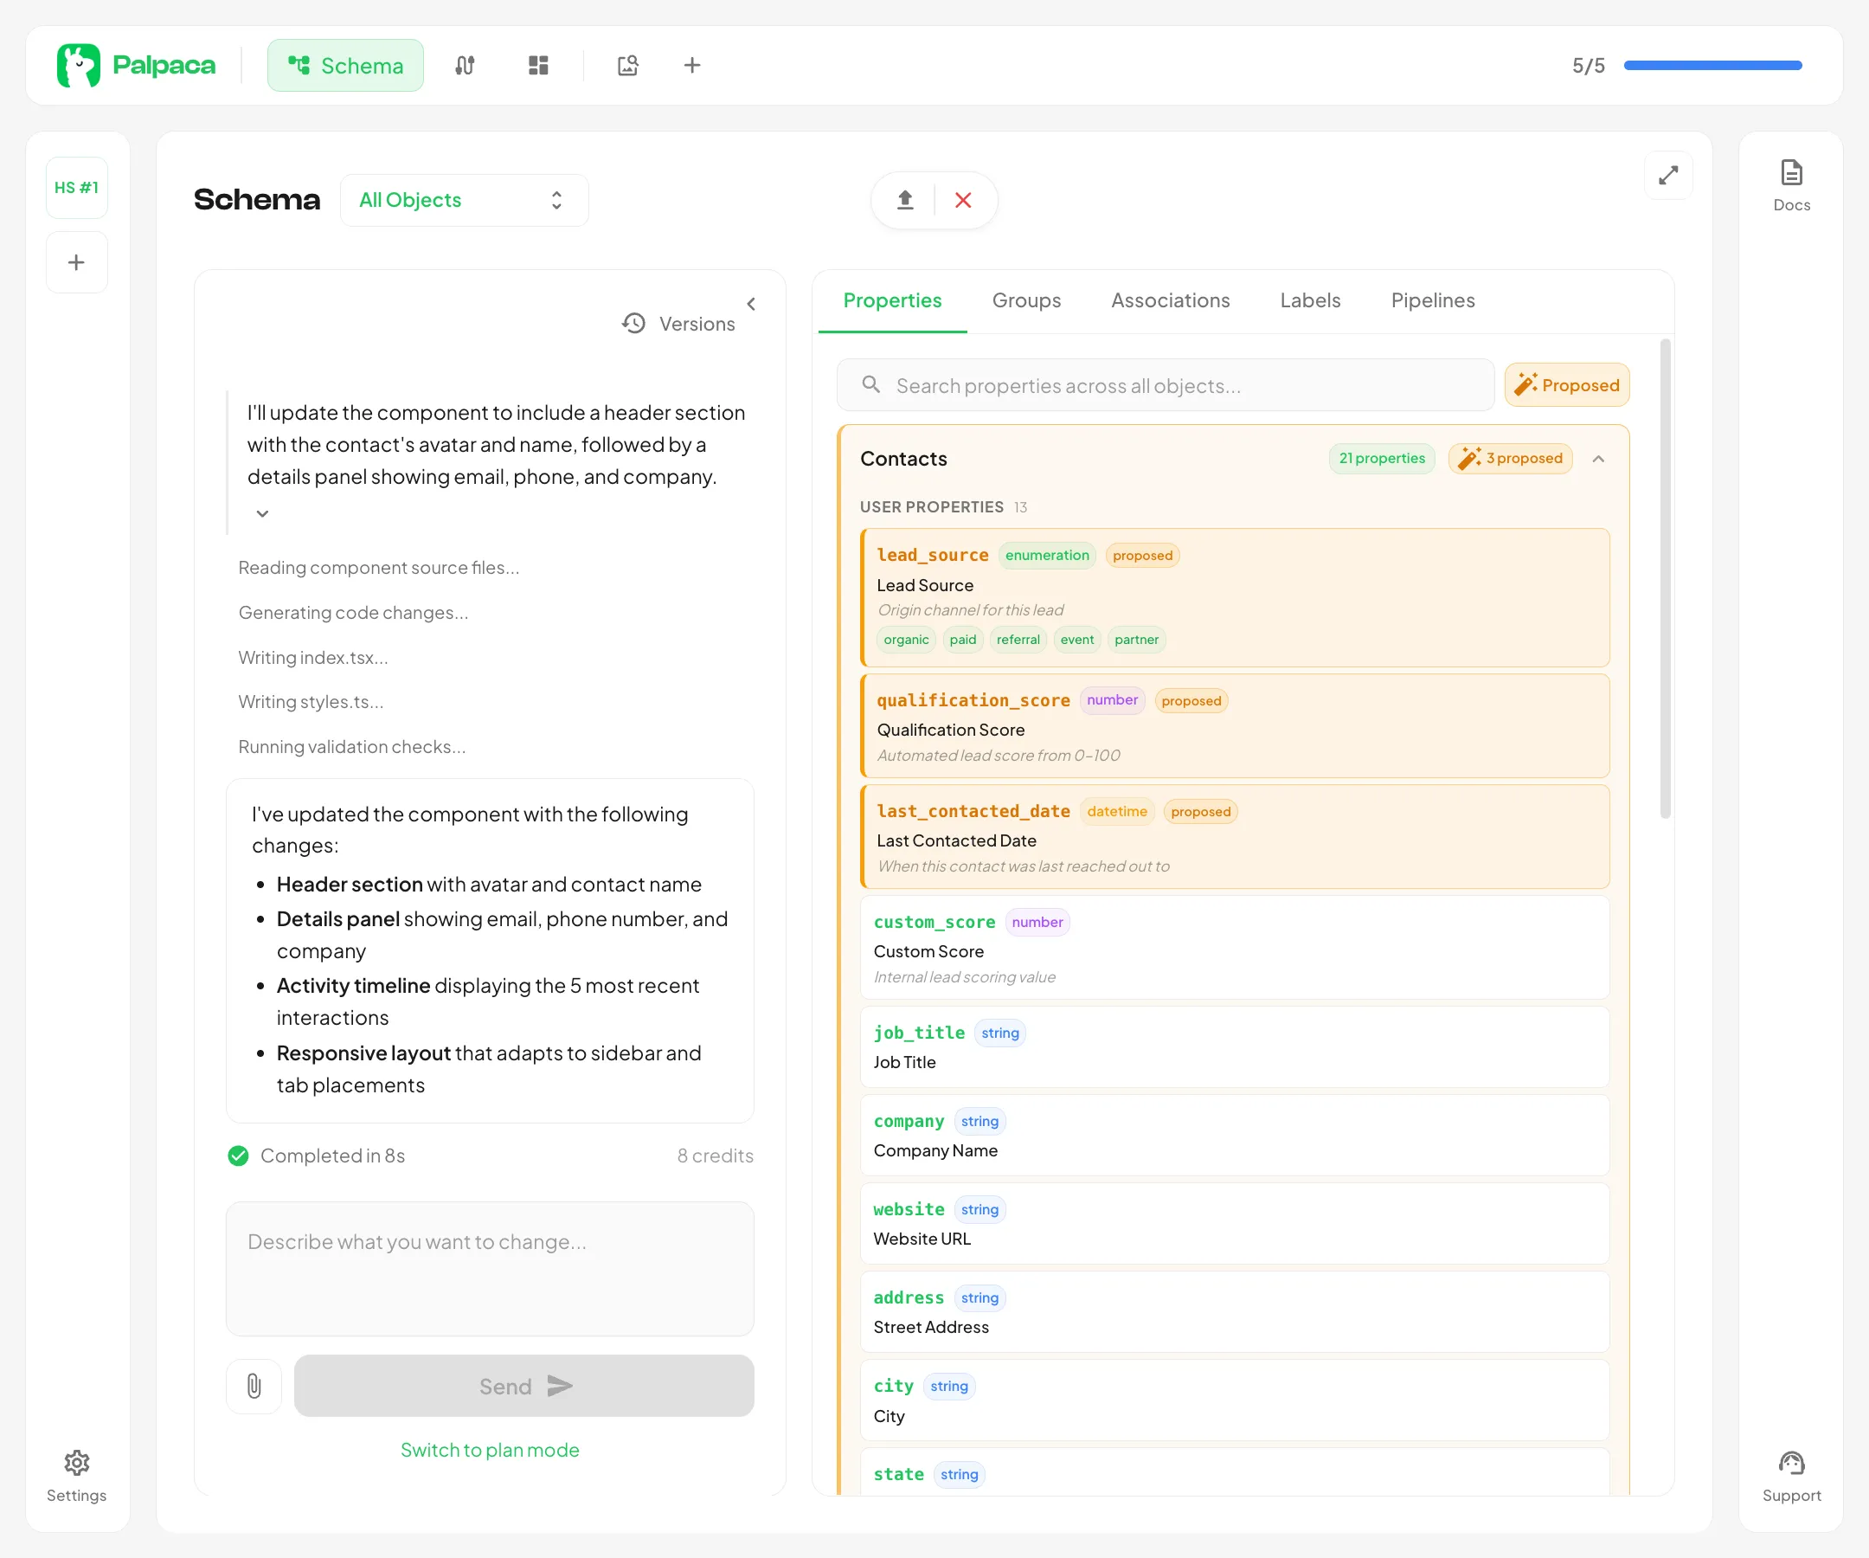Click the attachment paperclip icon

254,1386
